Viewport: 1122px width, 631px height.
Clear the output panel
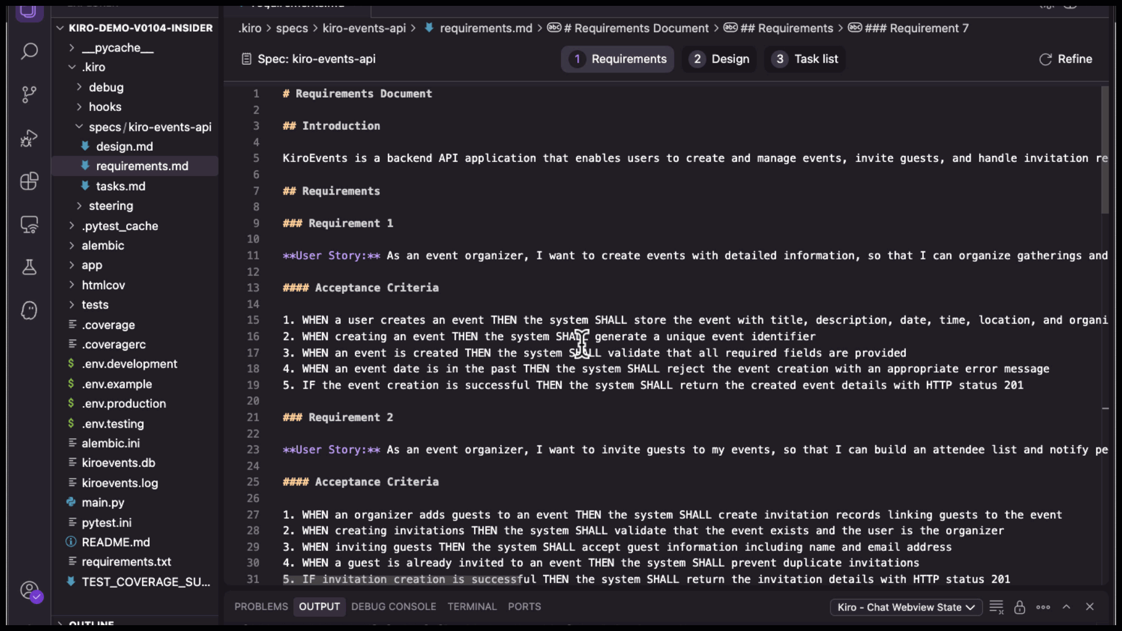click(996, 607)
